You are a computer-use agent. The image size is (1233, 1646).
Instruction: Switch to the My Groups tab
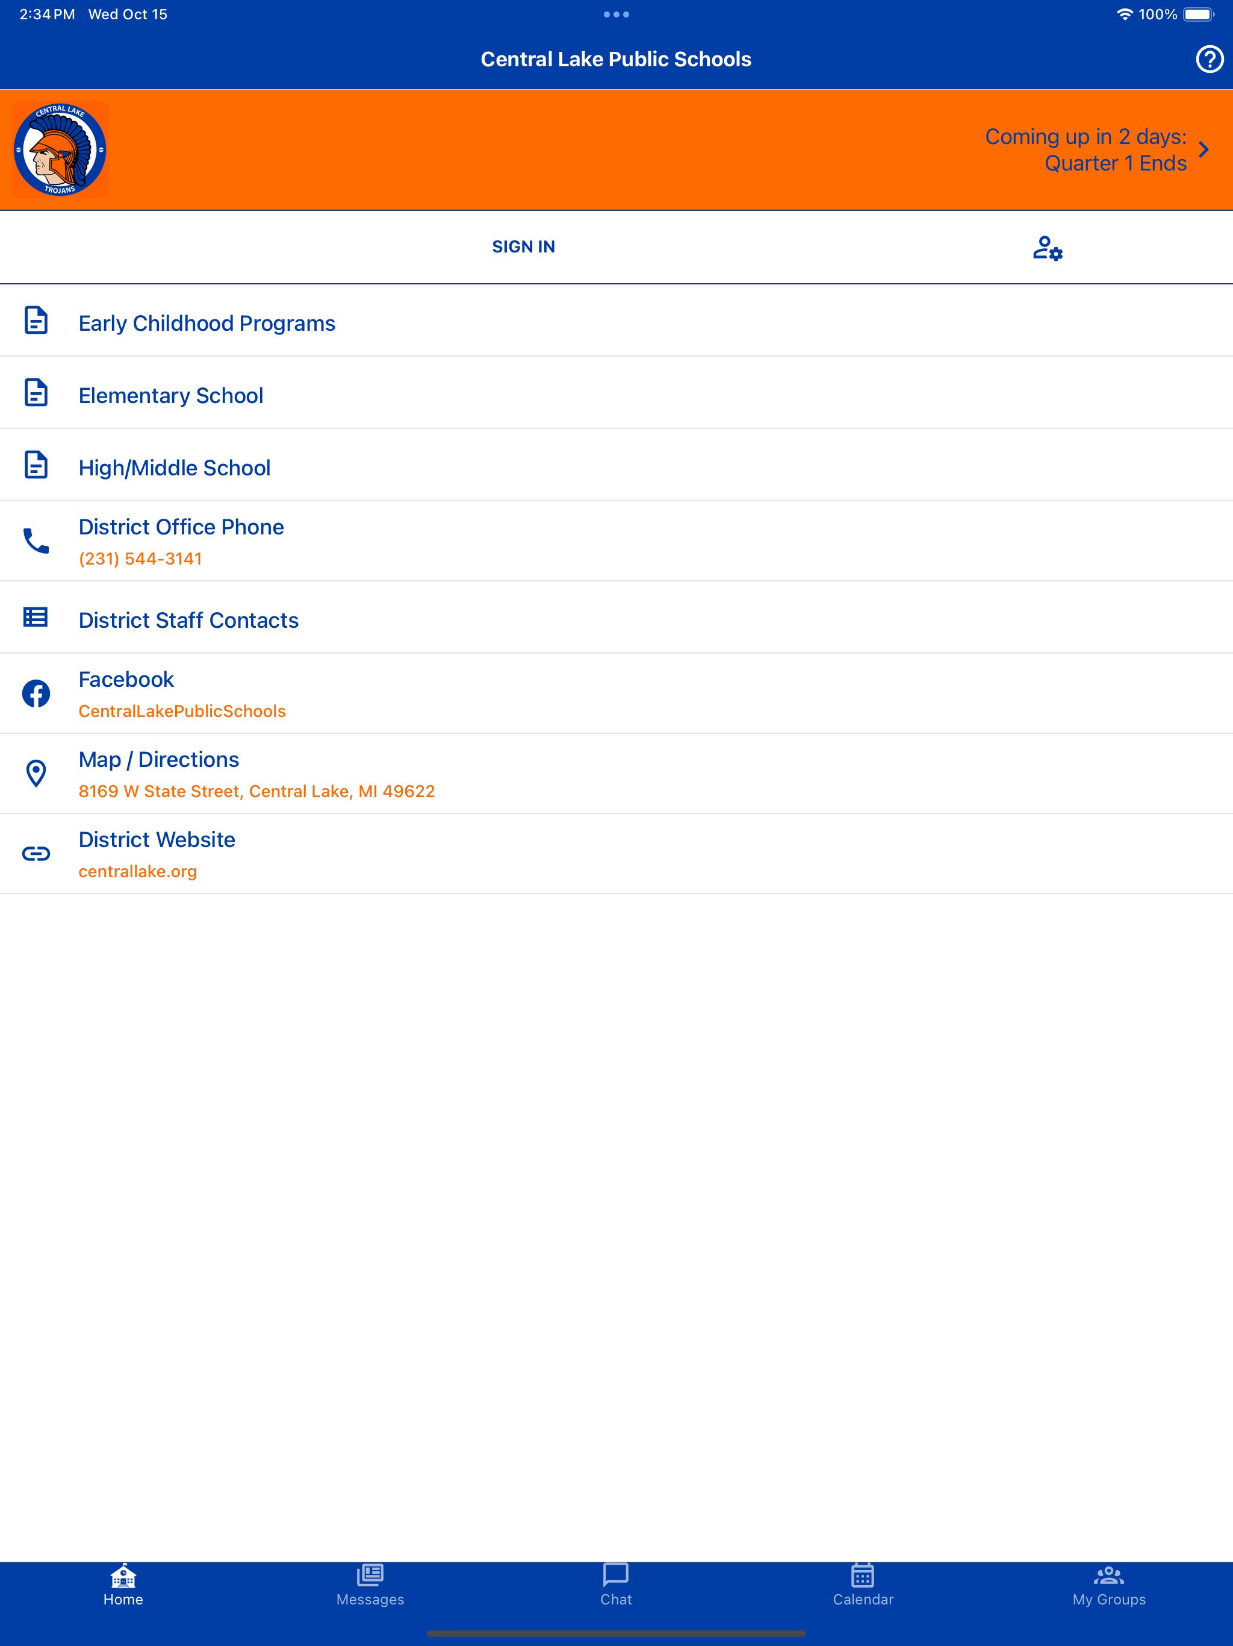click(1109, 1586)
